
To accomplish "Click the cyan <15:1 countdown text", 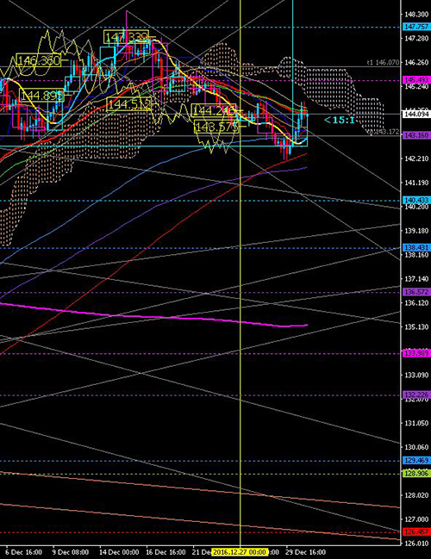I will (x=340, y=120).
